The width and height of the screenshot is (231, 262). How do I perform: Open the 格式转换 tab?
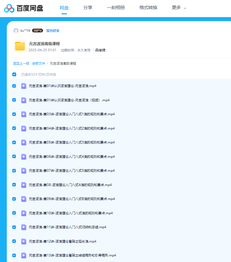point(148,8)
